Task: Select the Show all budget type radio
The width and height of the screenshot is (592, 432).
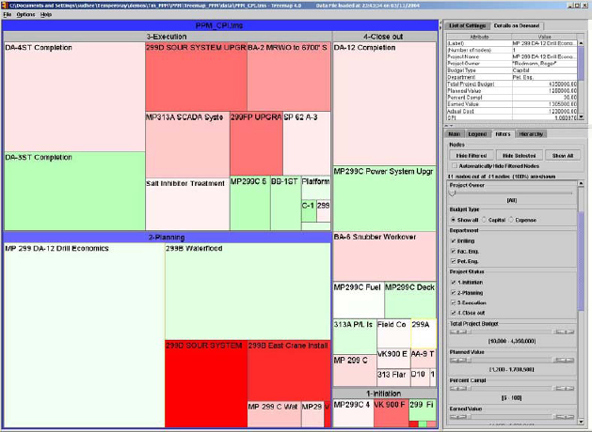Action: 453,220
